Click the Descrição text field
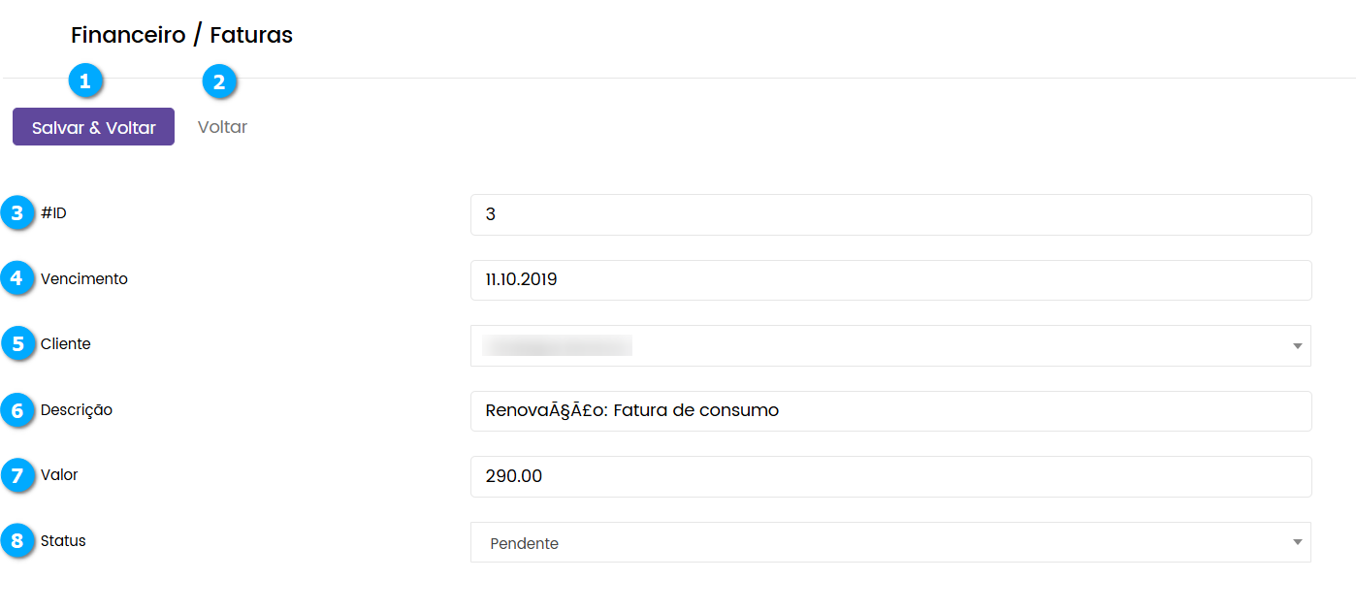The image size is (1356, 612). coord(889,411)
